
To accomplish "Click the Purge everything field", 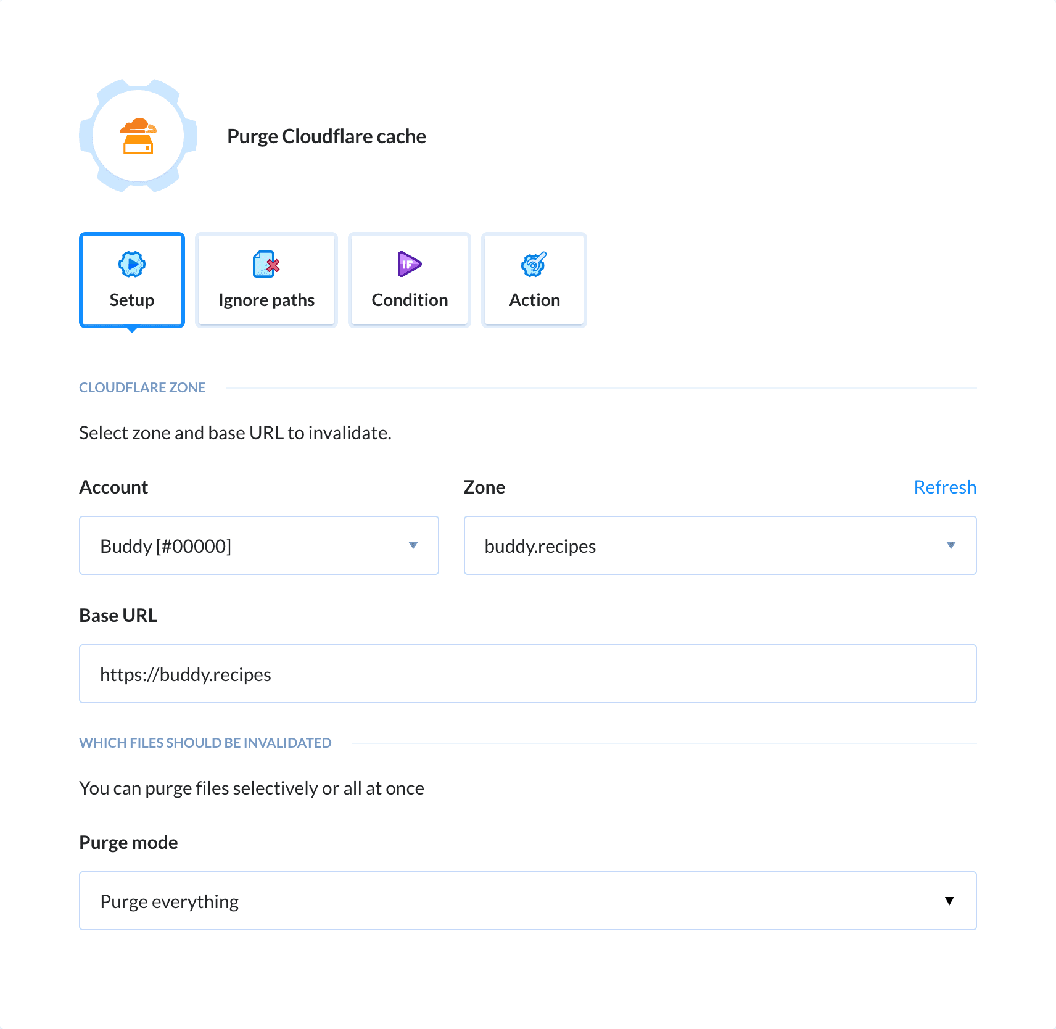I will pyautogui.click(x=527, y=901).
